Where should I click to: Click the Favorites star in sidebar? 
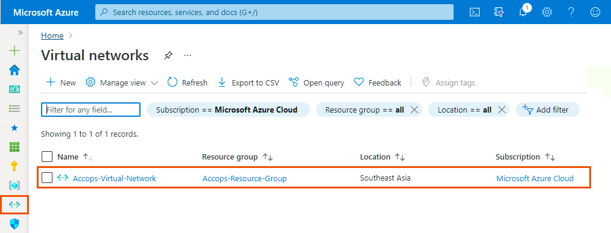[14, 128]
